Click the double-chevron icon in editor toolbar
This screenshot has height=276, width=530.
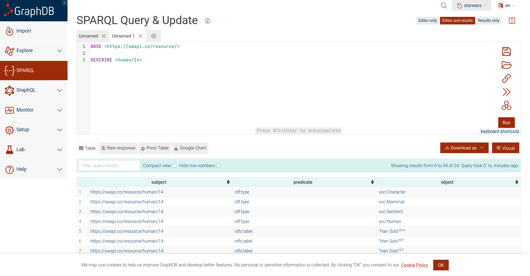click(x=506, y=92)
